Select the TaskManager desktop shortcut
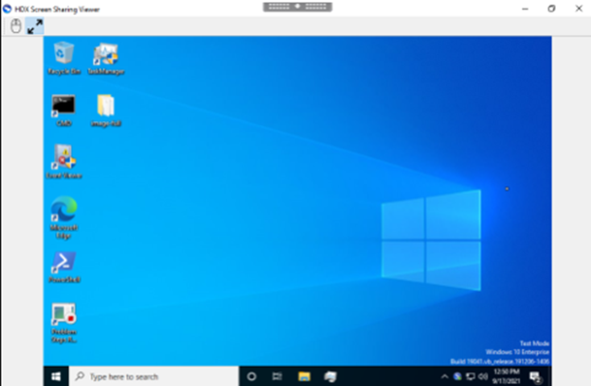This screenshot has width=591, height=386. coord(106,59)
